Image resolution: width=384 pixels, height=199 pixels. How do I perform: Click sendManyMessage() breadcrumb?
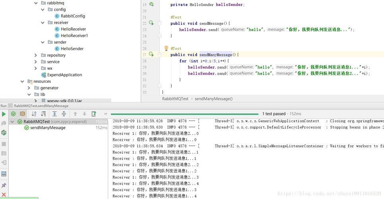[x=213, y=99]
